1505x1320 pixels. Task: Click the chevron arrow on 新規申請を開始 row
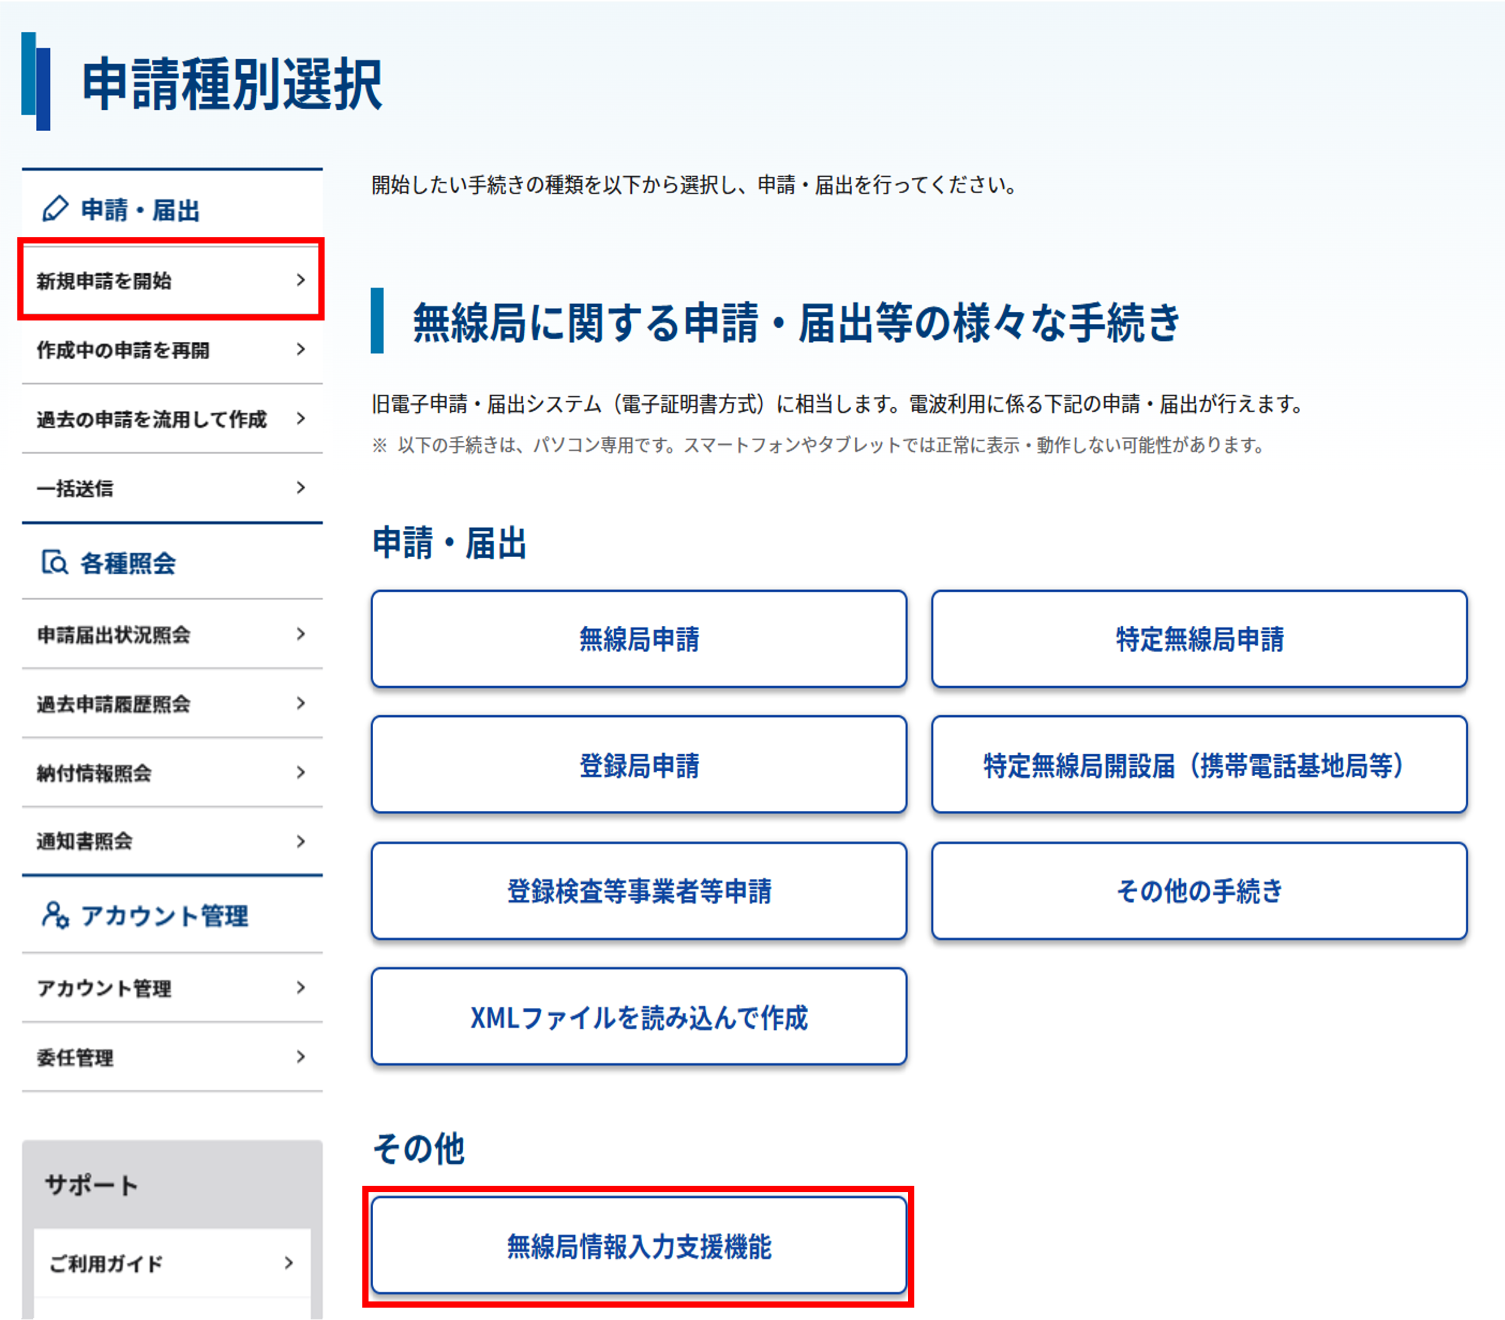coord(300,280)
